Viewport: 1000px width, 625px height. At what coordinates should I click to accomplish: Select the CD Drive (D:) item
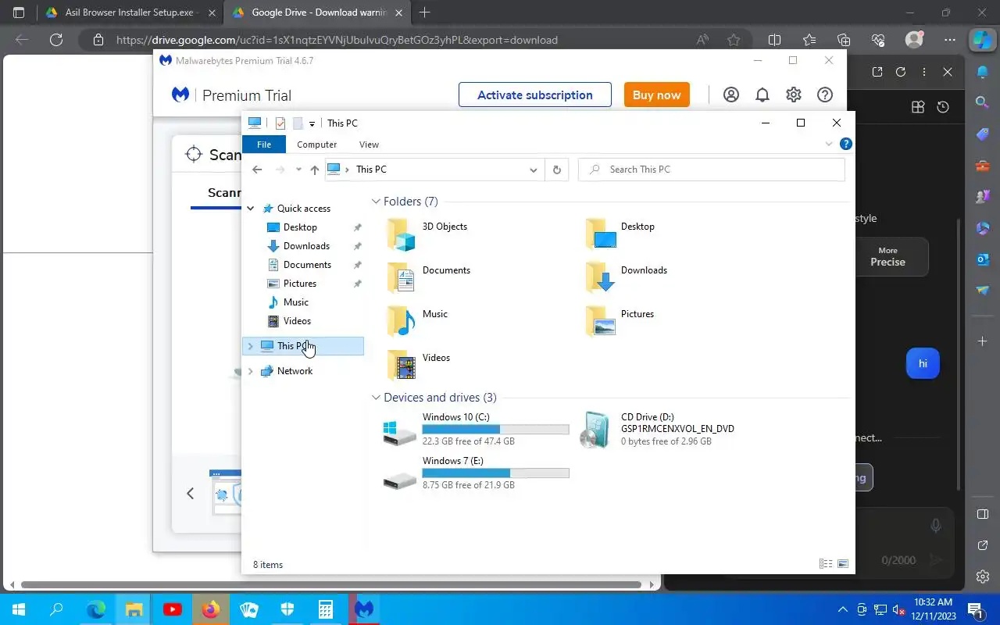pos(658,430)
